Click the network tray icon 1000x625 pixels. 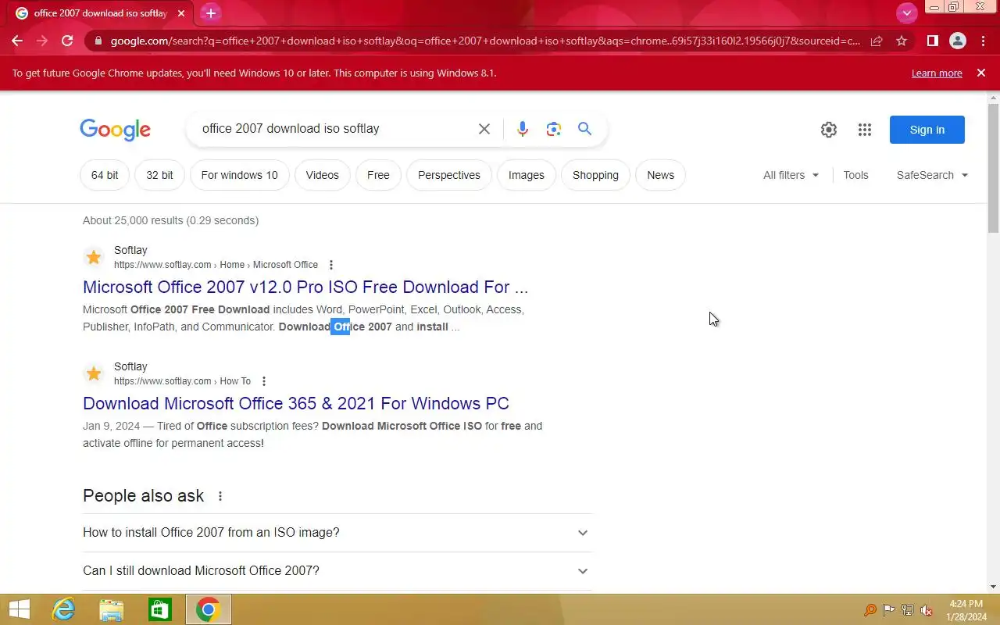[908, 610]
